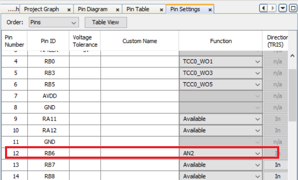Viewport: 298px width, 180px height.
Task: Close the Pin Diagram tab
Action: click(x=117, y=9)
